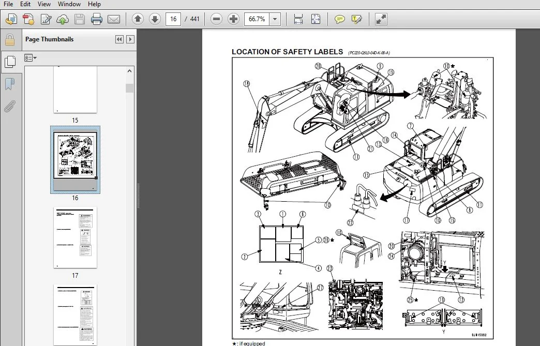540x346 pixels.
Task: Click the Create PDF toolbar icon
Action: [28, 19]
